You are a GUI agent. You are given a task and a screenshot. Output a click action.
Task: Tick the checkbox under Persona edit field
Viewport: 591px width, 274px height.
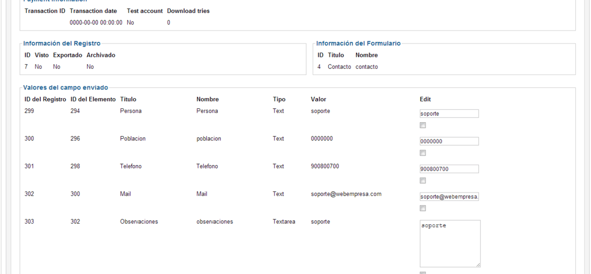point(422,125)
